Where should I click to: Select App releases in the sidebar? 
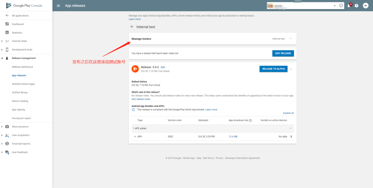point(18,75)
